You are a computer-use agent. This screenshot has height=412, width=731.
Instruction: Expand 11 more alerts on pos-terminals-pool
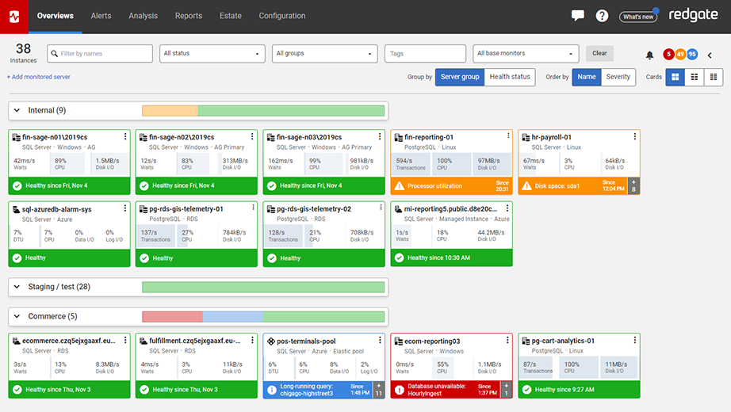(x=378, y=390)
